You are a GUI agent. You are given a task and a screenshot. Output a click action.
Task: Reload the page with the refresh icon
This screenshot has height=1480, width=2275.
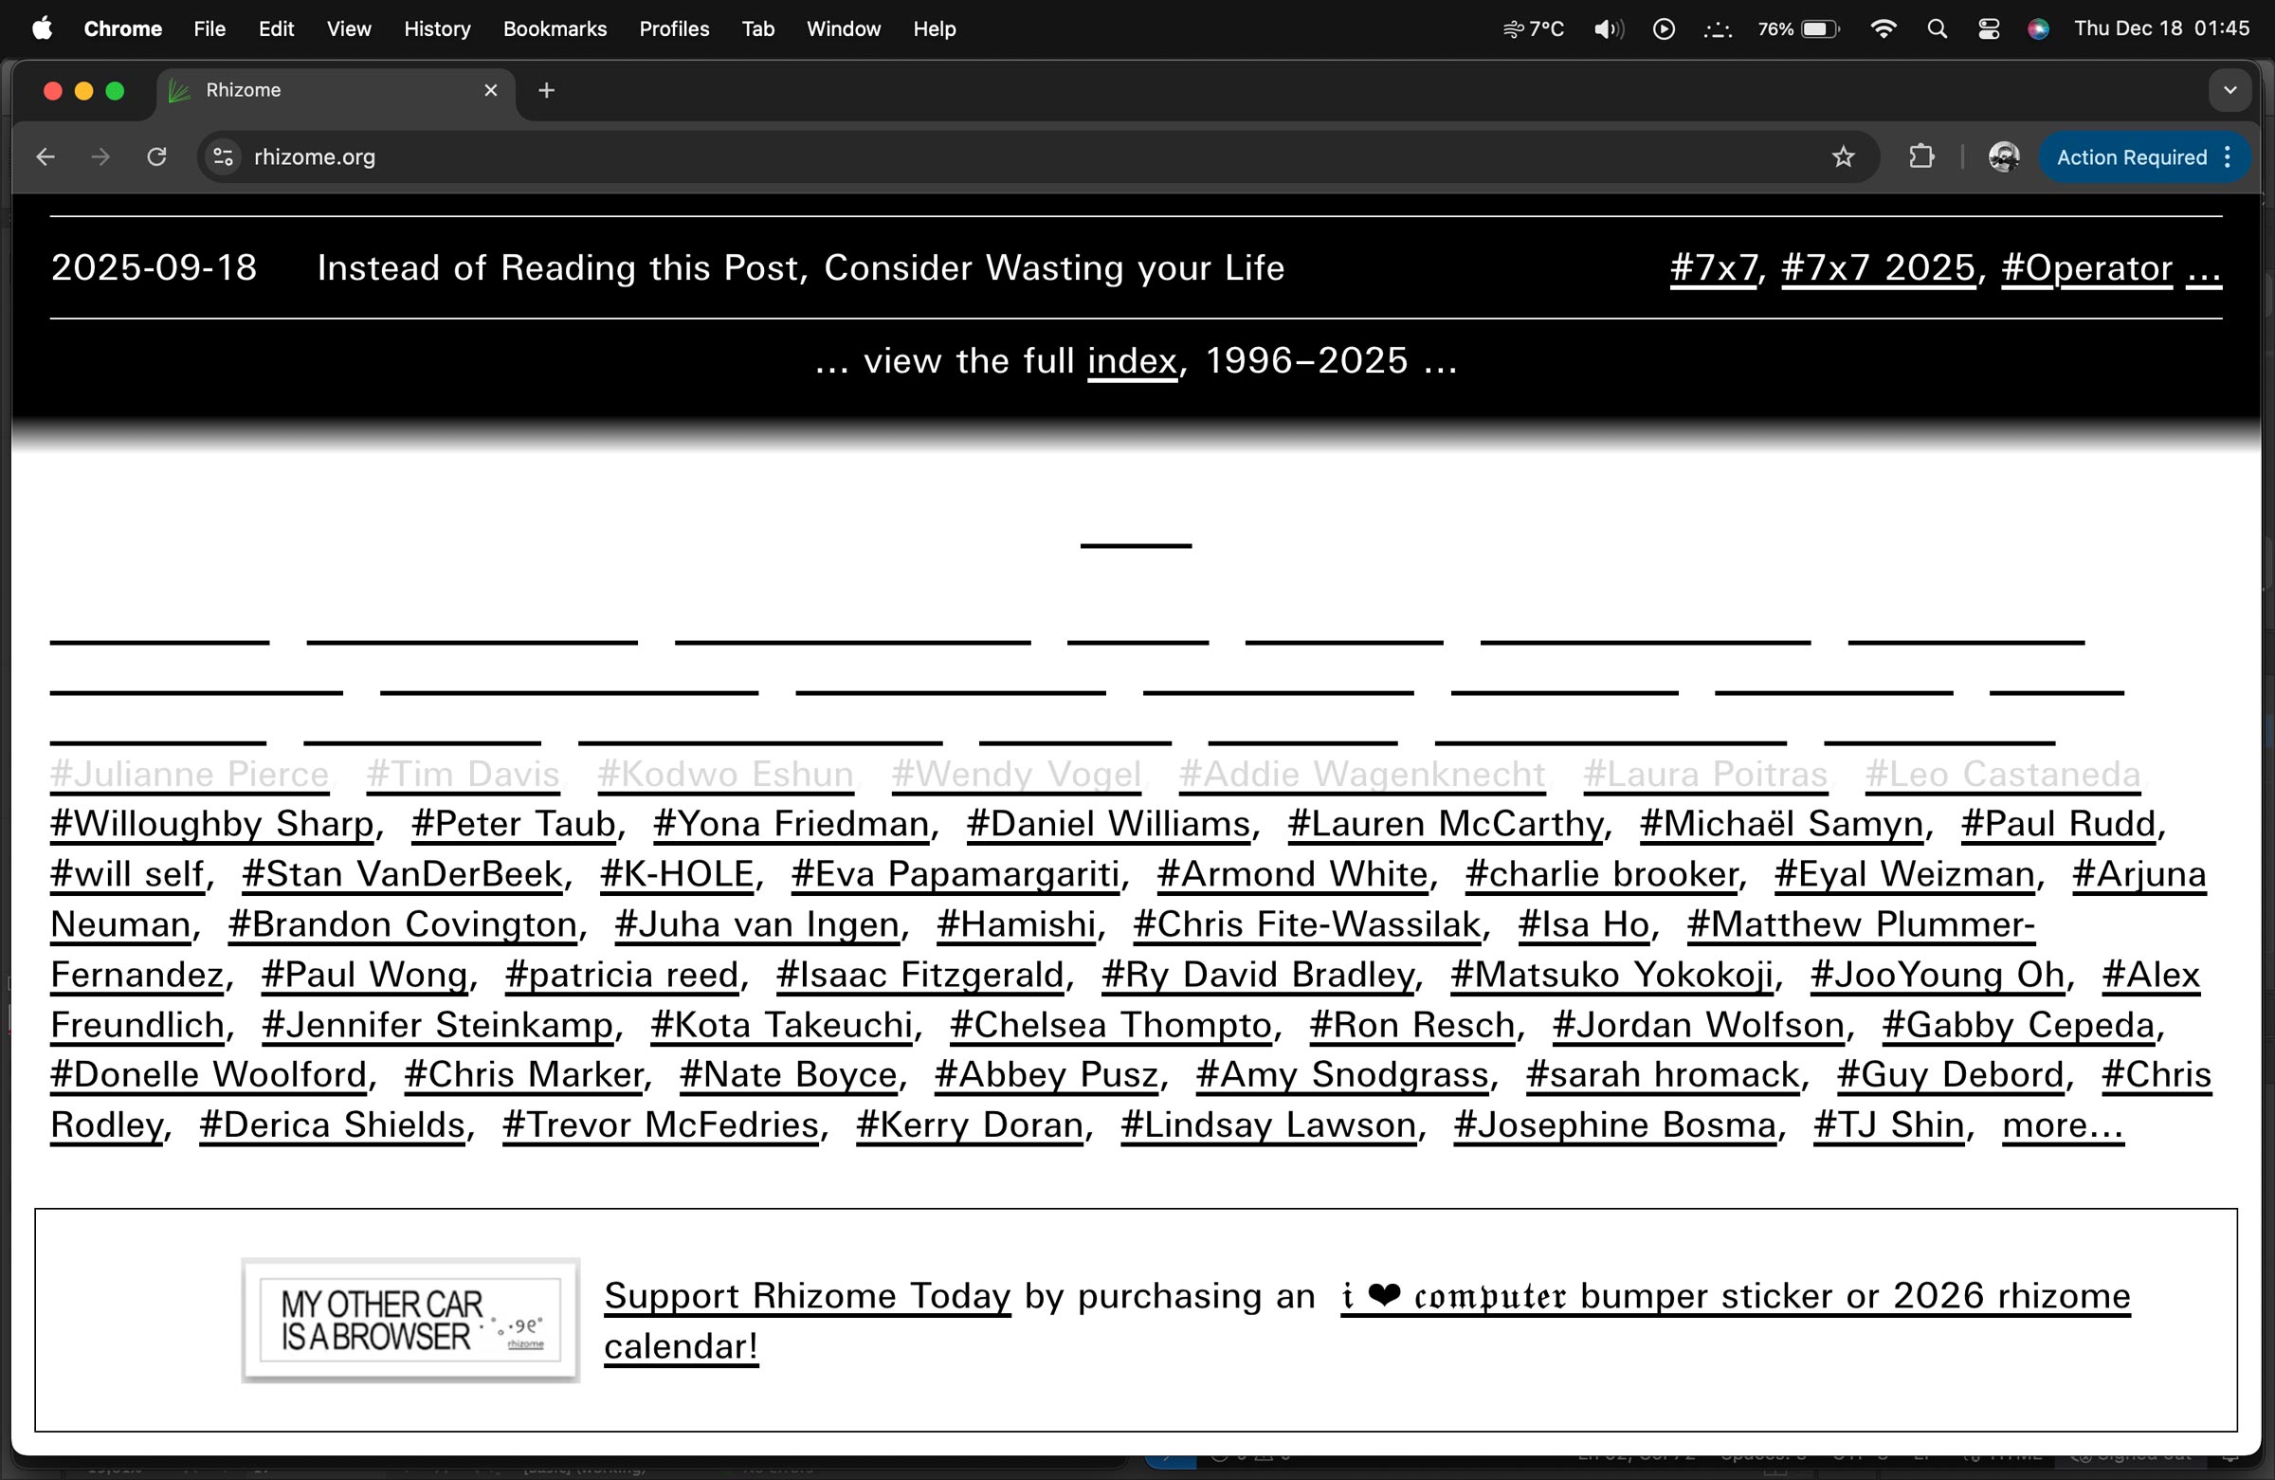click(x=156, y=156)
